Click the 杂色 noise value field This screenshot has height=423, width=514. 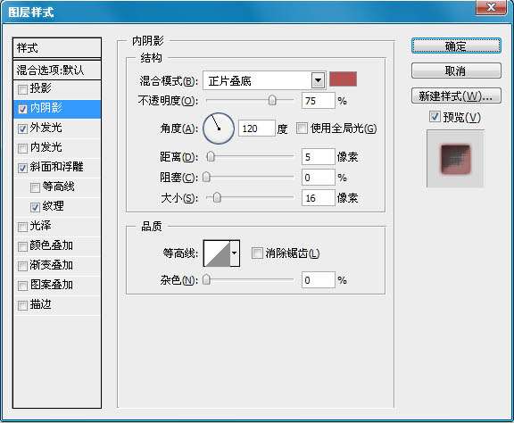coord(318,280)
